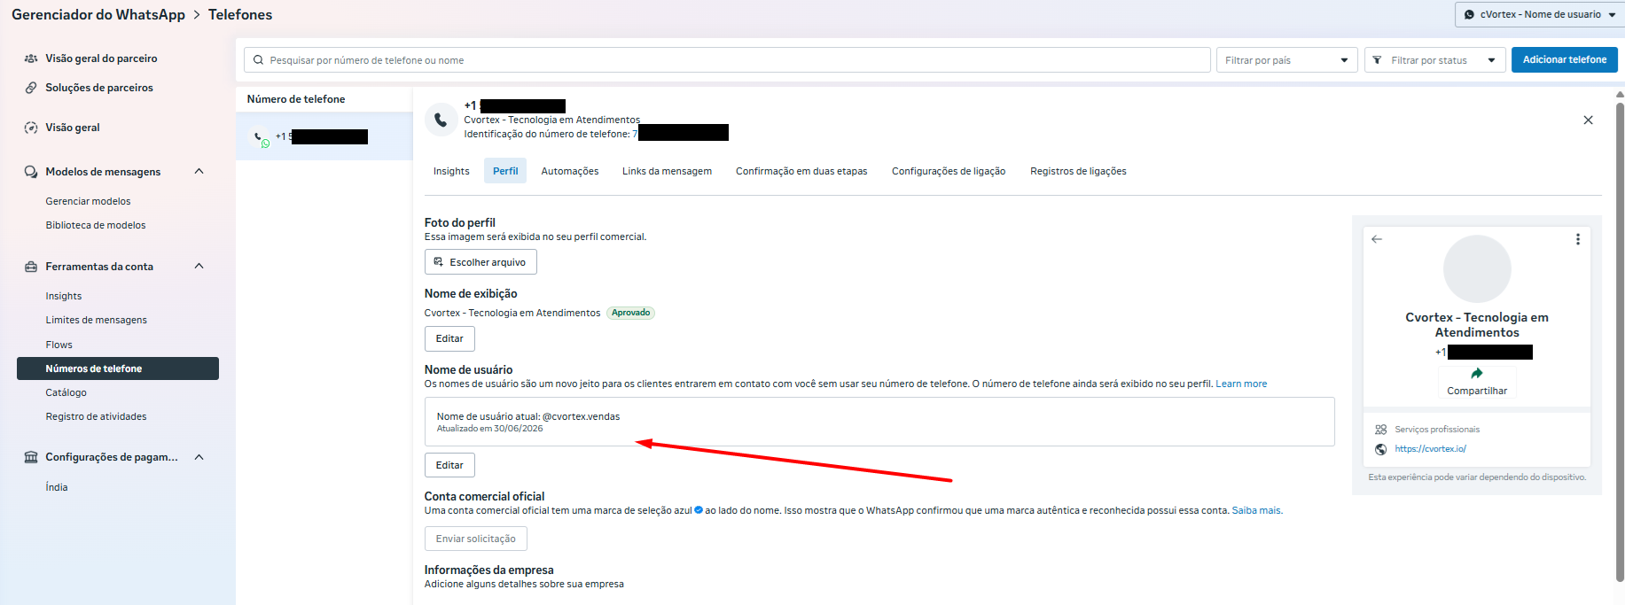
Task: Click the blue verified checkmark icon
Action: (699, 510)
